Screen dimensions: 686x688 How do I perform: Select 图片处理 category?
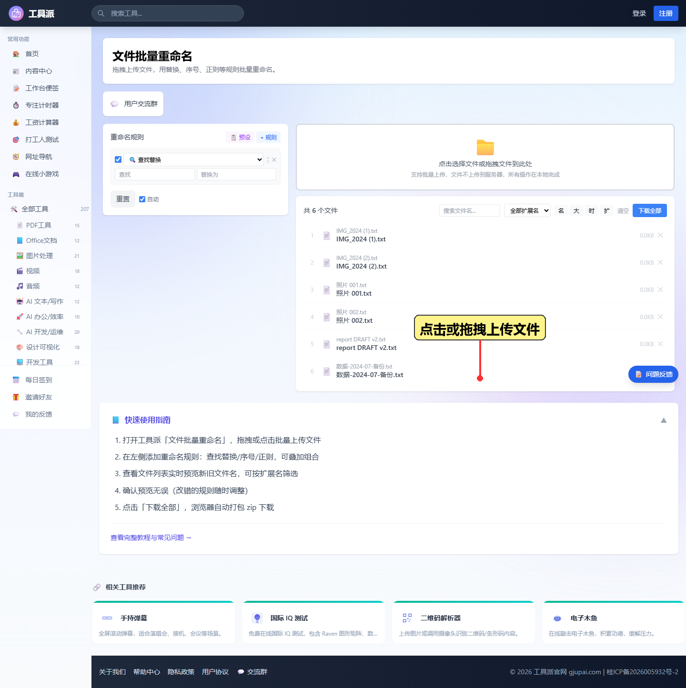point(48,256)
